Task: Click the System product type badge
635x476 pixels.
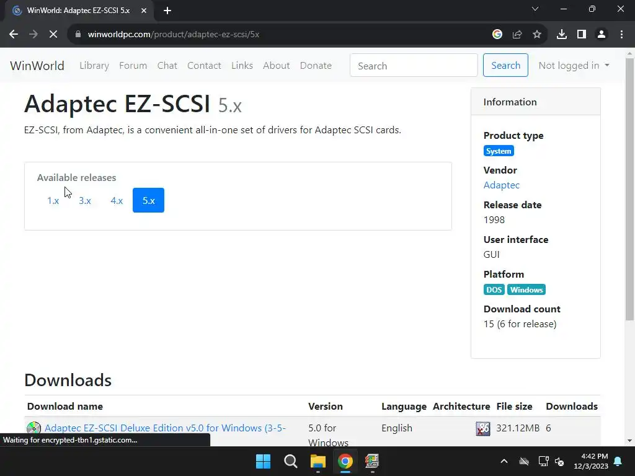Action: [499, 151]
